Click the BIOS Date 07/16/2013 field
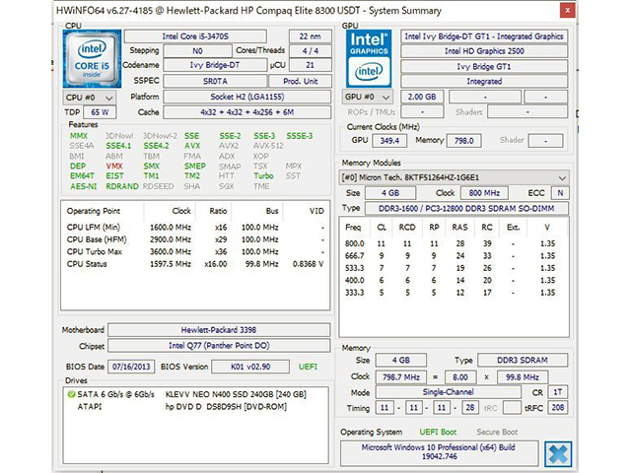This screenshot has height=473, width=631. (x=131, y=367)
